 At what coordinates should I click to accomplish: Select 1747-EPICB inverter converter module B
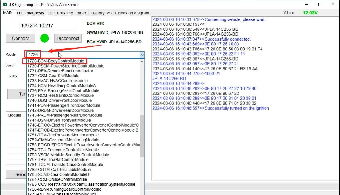click(x=83, y=130)
